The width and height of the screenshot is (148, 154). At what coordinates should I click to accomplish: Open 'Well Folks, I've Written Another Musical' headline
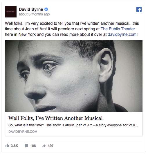tap(55, 118)
